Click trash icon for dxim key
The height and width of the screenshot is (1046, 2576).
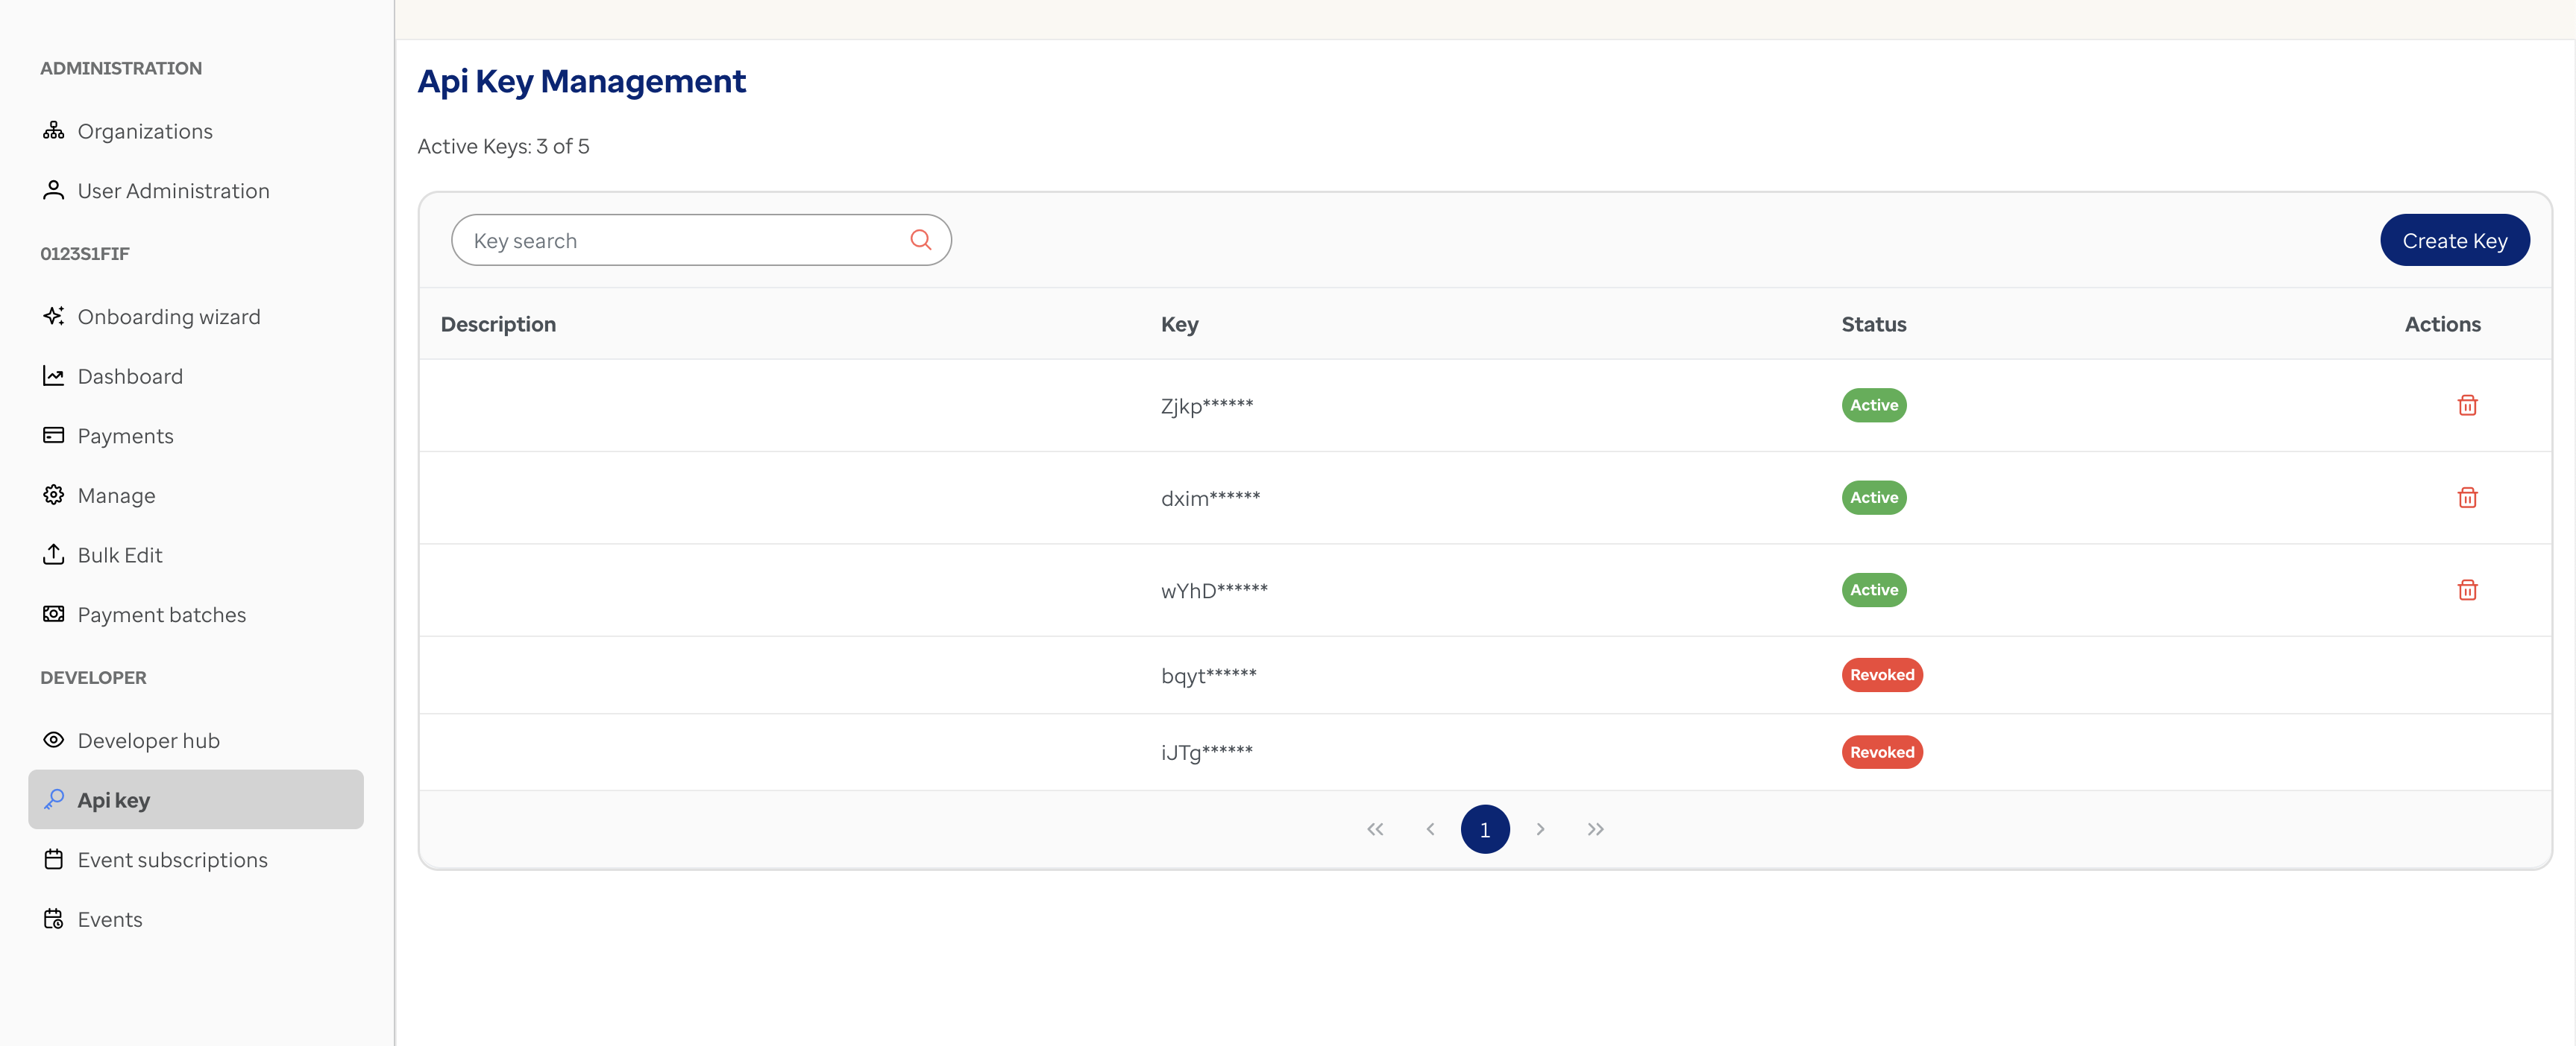point(2466,498)
